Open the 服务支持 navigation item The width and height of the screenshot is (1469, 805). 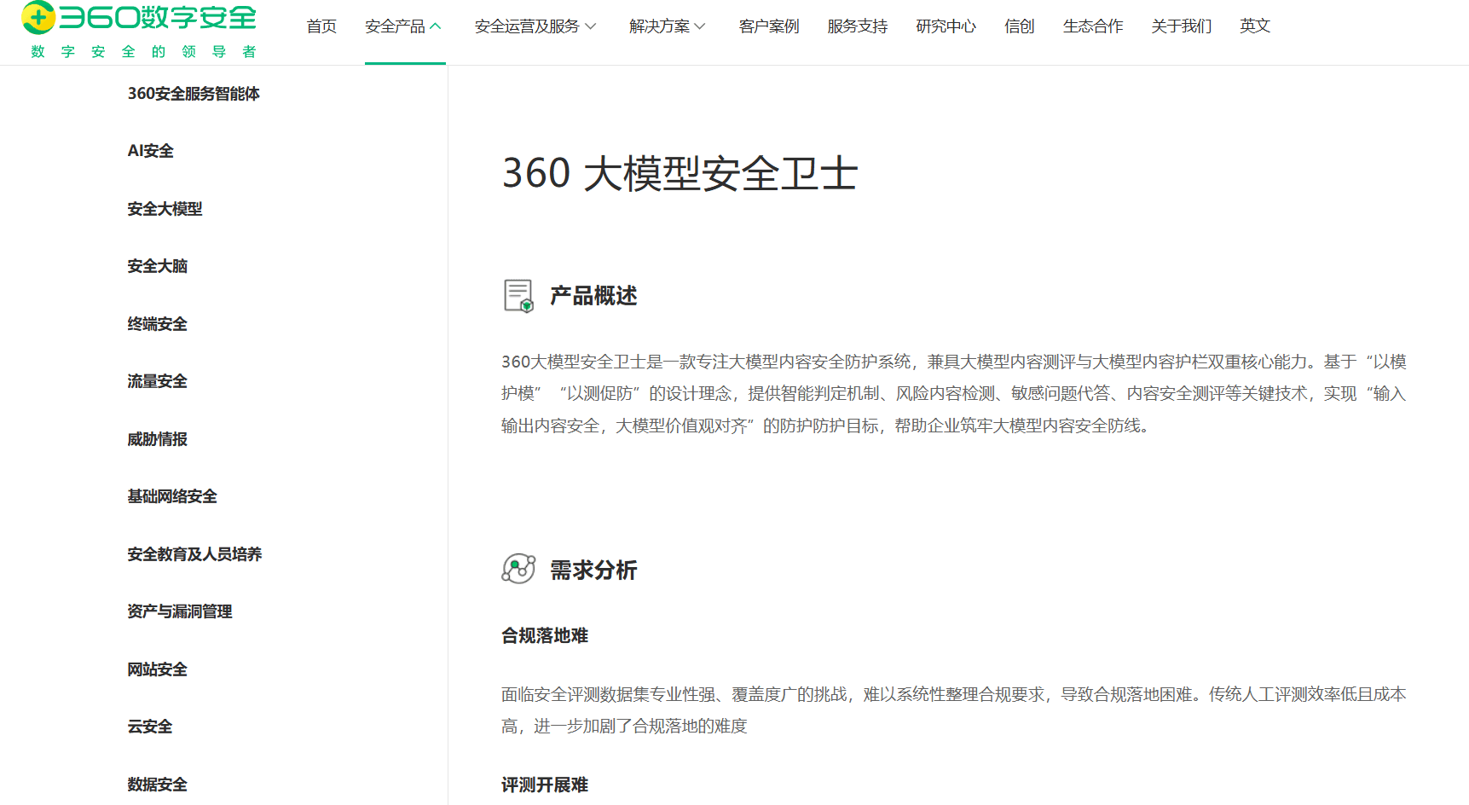(x=858, y=26)
